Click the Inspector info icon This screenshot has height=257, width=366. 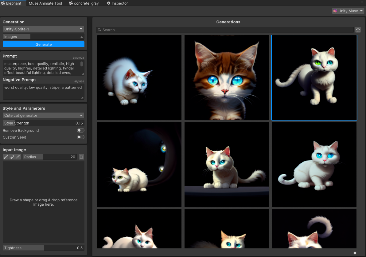[x=108, y=3]
